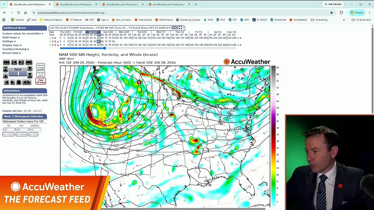Select forecast hour 60 in the first row
Viewport: 374px width, 210px height.
click(x=98, y=38)
